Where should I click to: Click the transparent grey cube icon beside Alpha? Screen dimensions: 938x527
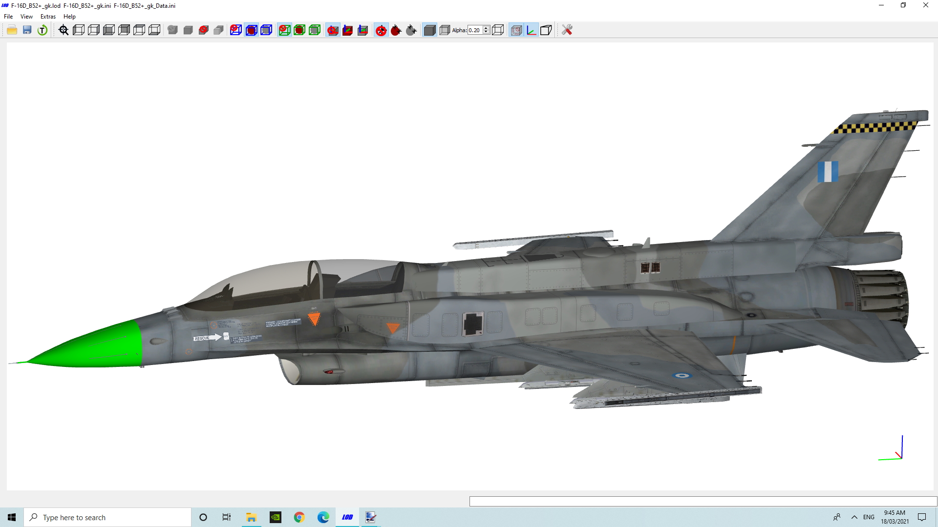(445, 30)
